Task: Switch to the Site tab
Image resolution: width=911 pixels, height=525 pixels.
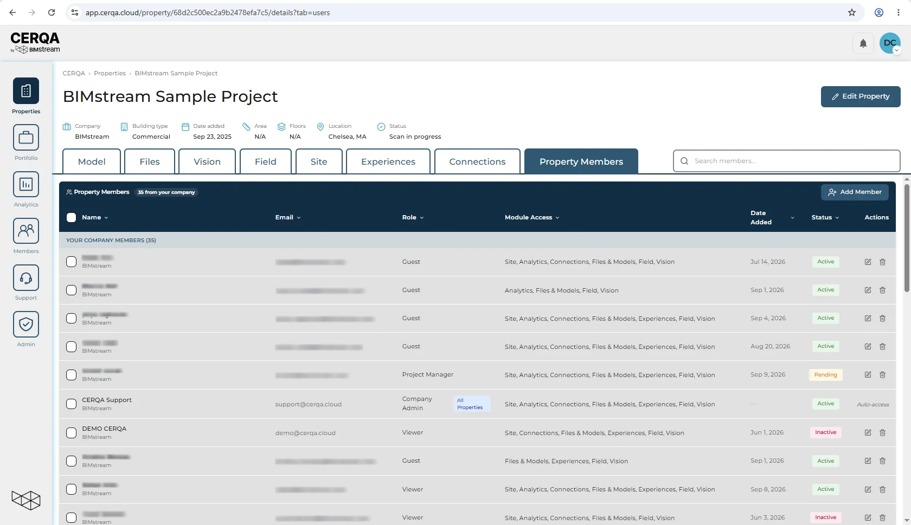Action: (319, 161)
